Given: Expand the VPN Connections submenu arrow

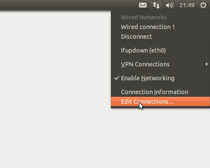Looking at the screenshot, I should coord(207,64).
